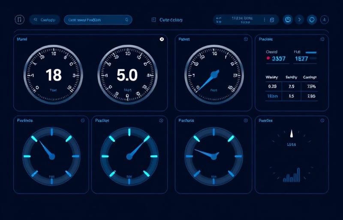Click the ring gauge with needle pointing upper-right

[129, 156]
